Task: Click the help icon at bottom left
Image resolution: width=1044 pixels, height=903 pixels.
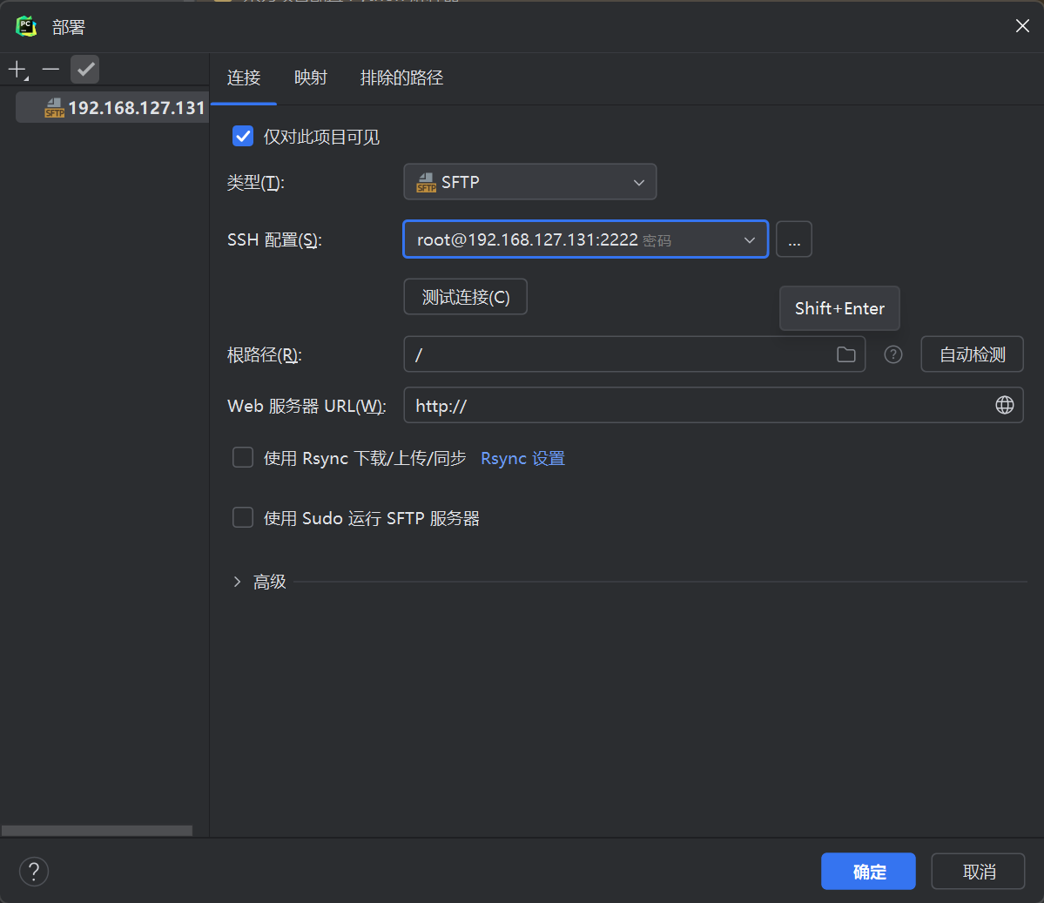Action: (x=33, y=871)
